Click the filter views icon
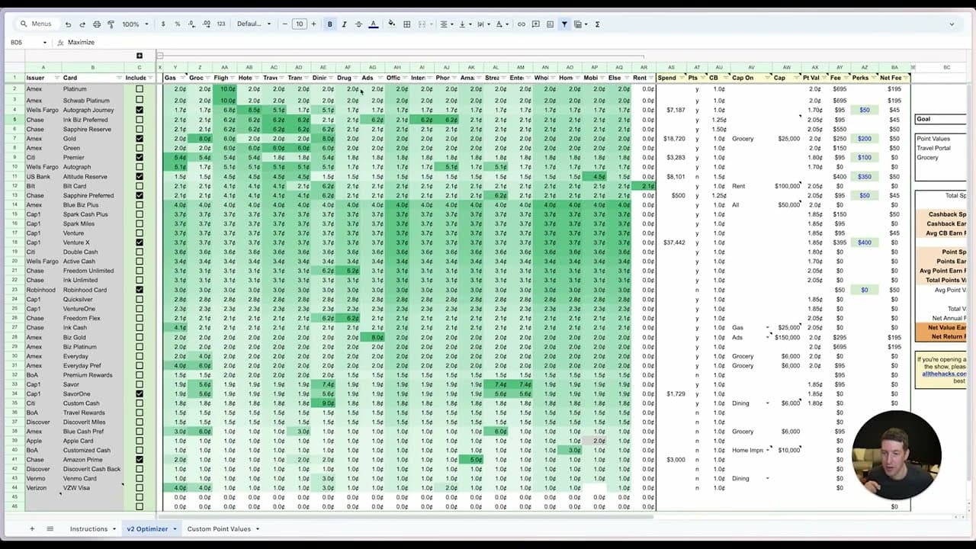 [x=579, y=24]
